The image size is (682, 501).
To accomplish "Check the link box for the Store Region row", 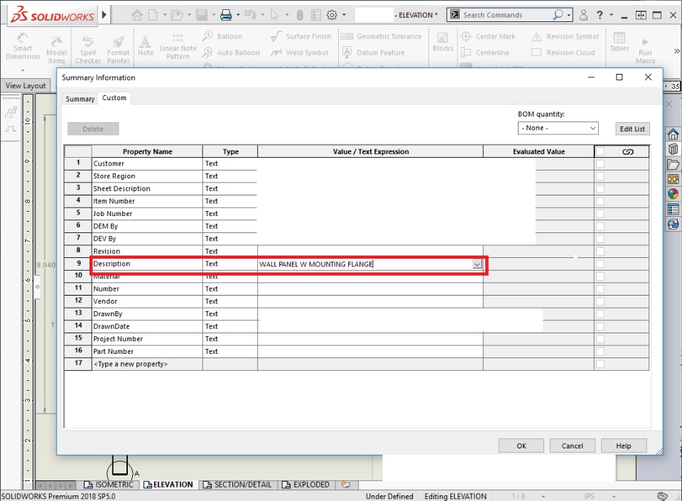I will [x=600, y=176].
